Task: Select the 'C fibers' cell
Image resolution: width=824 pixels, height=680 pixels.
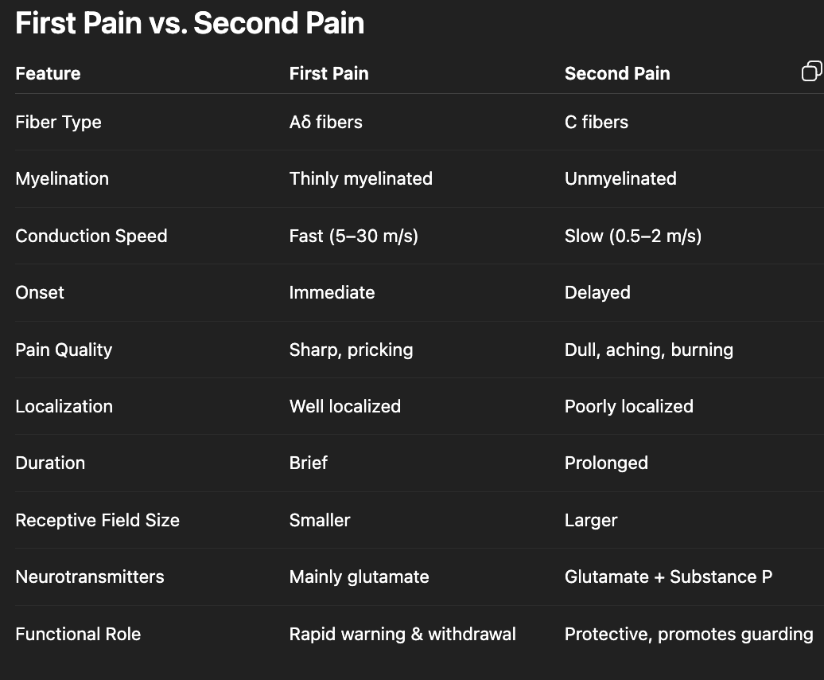Action: click(x=596, y=122)
